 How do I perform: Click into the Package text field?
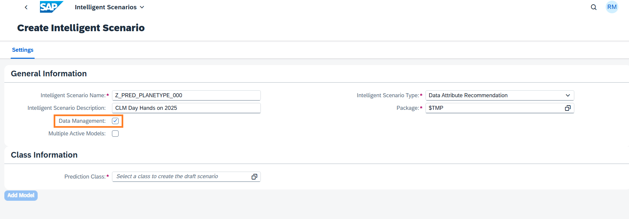[x=493, y=108]
